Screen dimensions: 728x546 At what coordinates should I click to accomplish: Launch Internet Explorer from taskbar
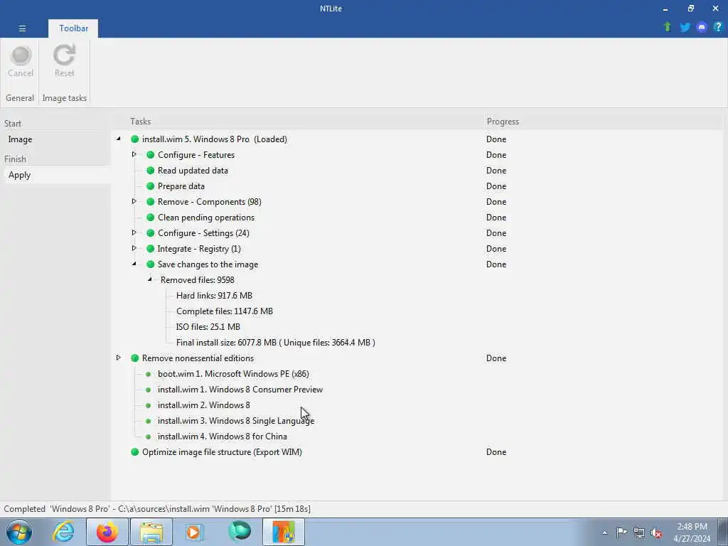click(63, 532)
